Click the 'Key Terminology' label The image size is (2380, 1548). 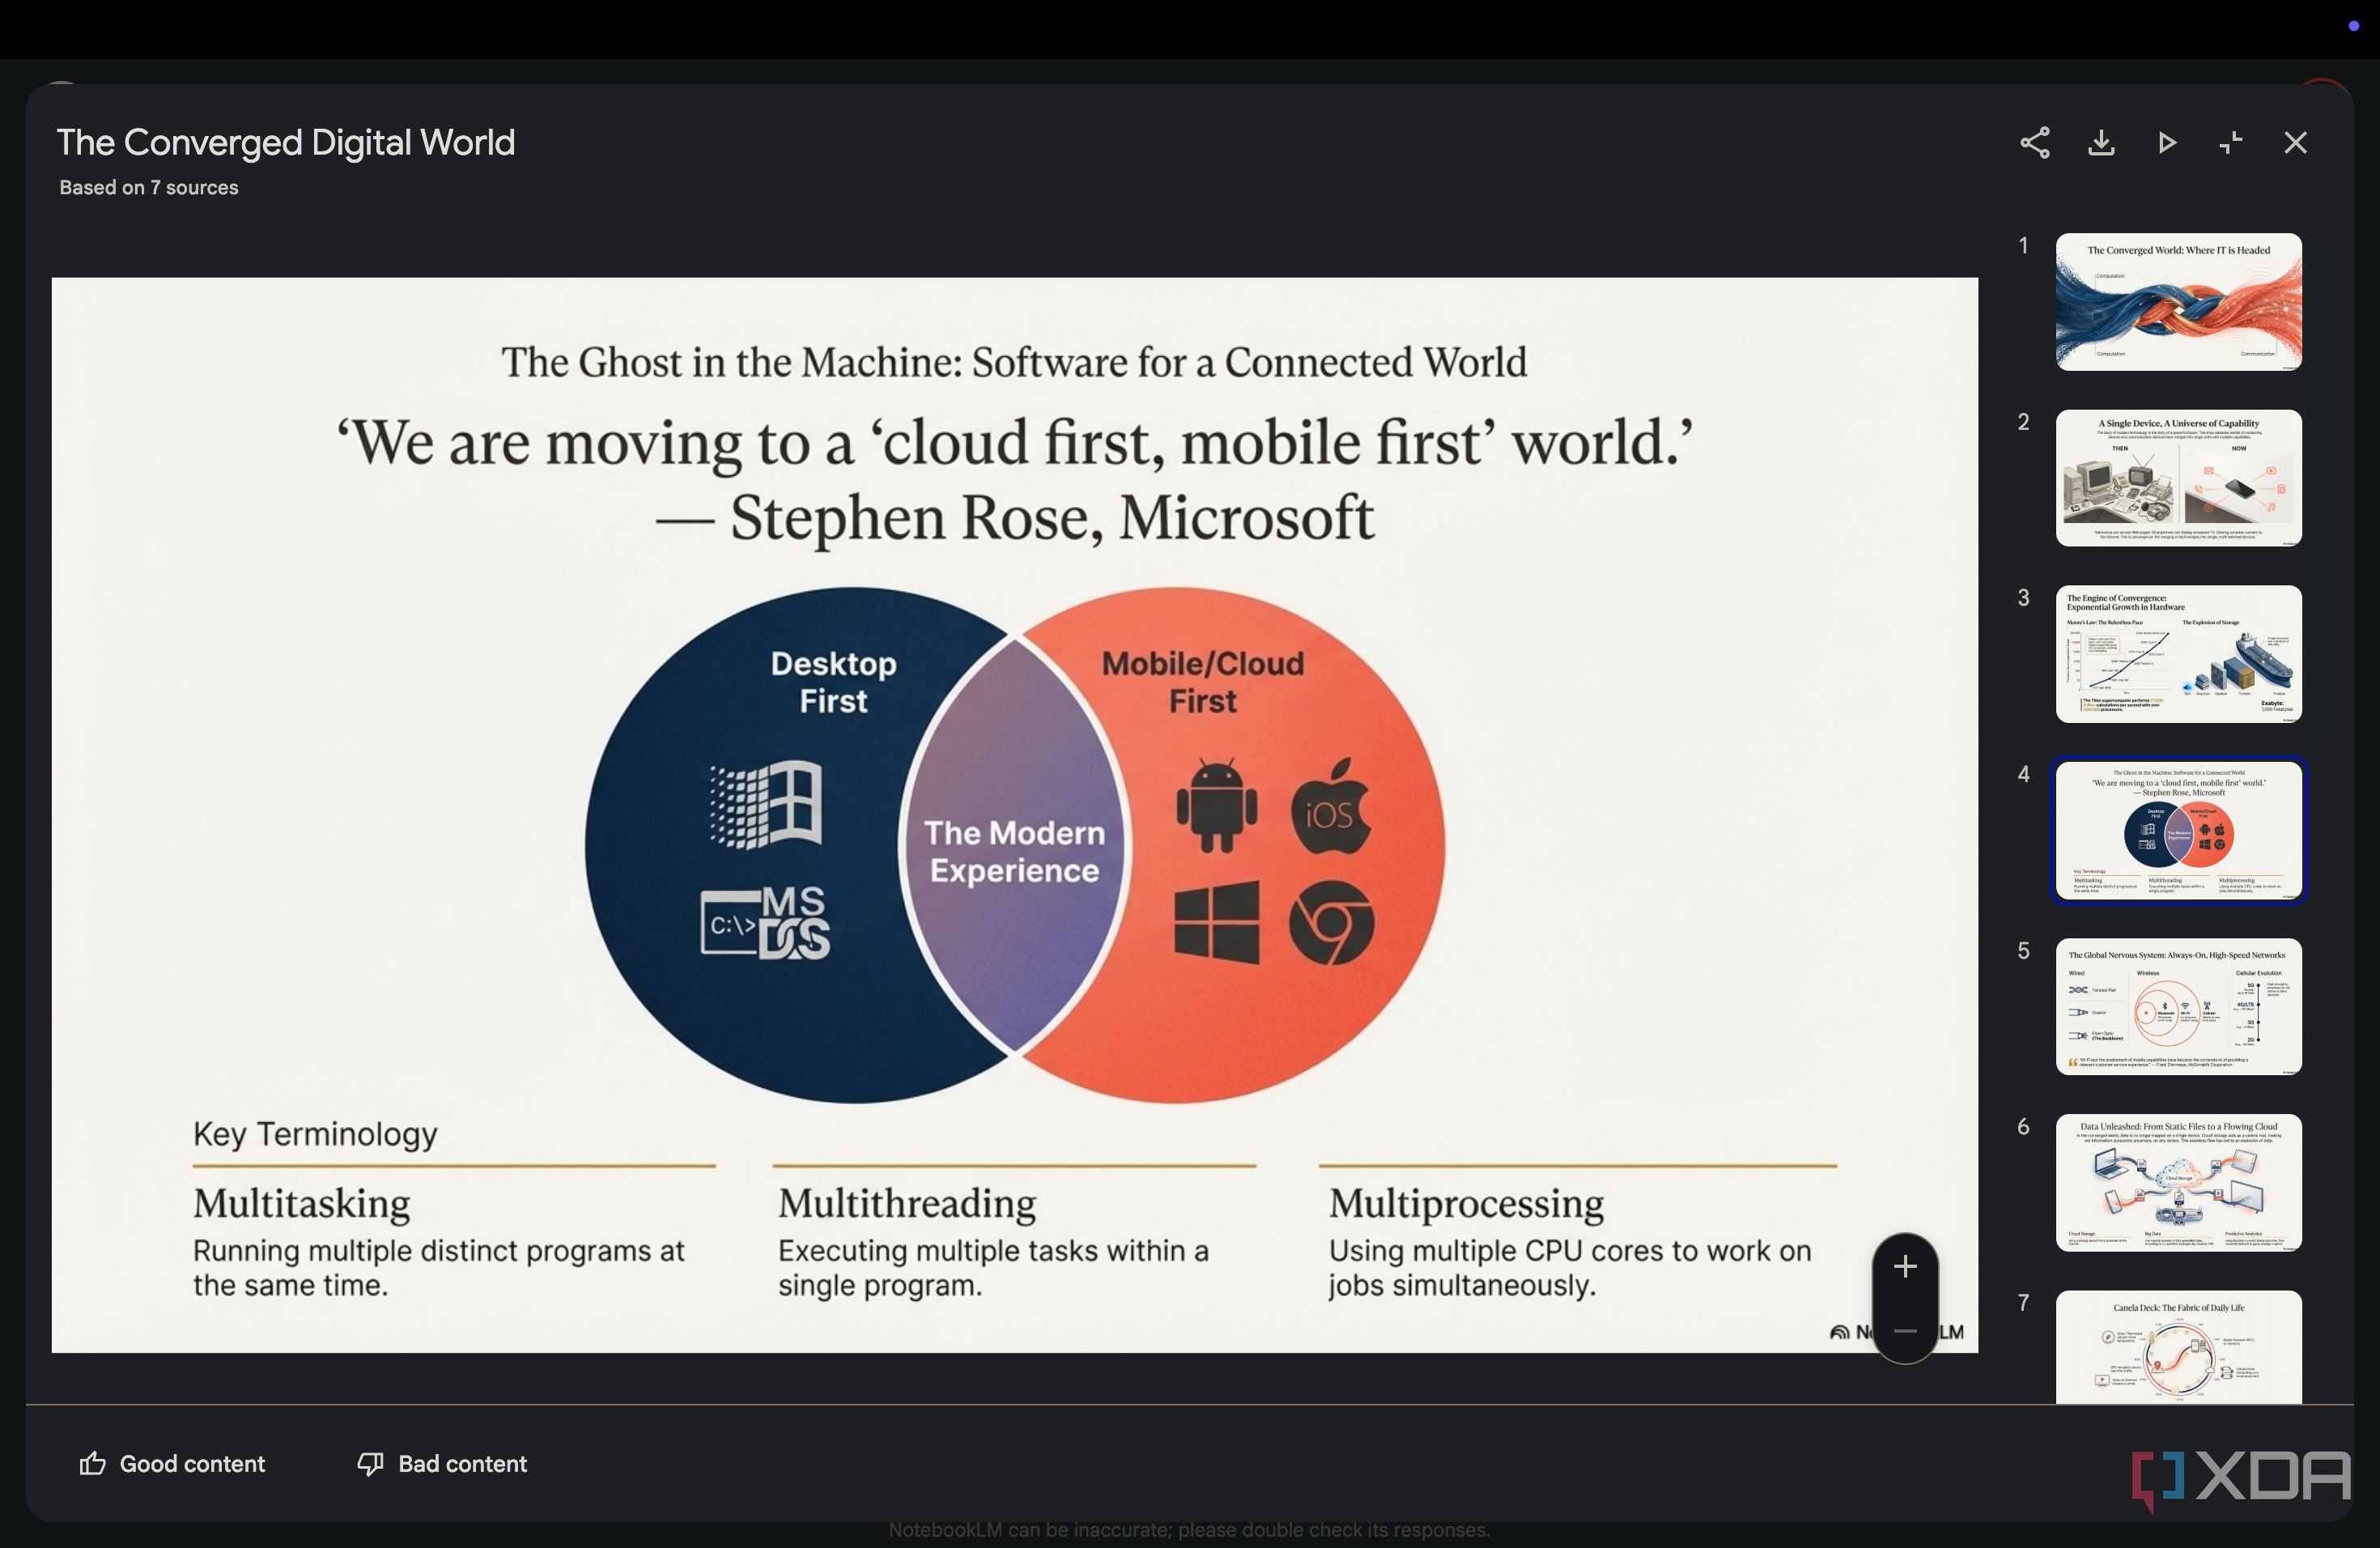315,1134
